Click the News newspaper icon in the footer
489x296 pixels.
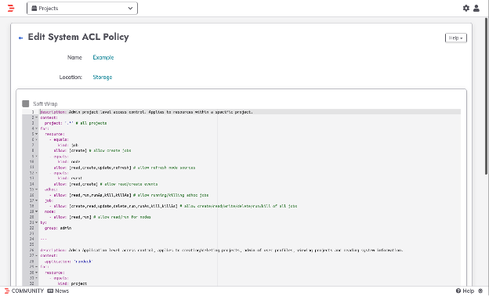click(x=50, y=291)
